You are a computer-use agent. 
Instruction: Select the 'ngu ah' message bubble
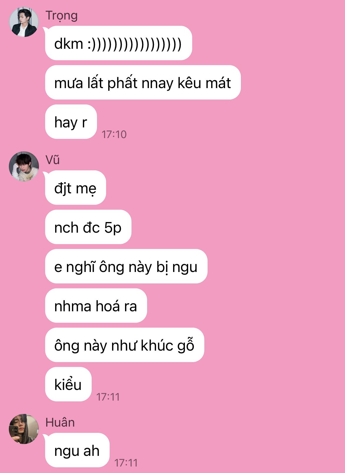(x=77, y=450)
